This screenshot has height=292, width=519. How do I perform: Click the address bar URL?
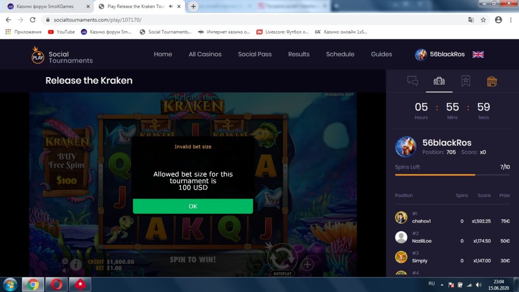tap(98, 20)
